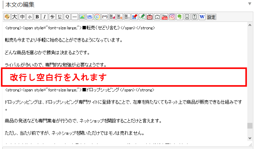Insert a URL link

click(x=90, y=17)
